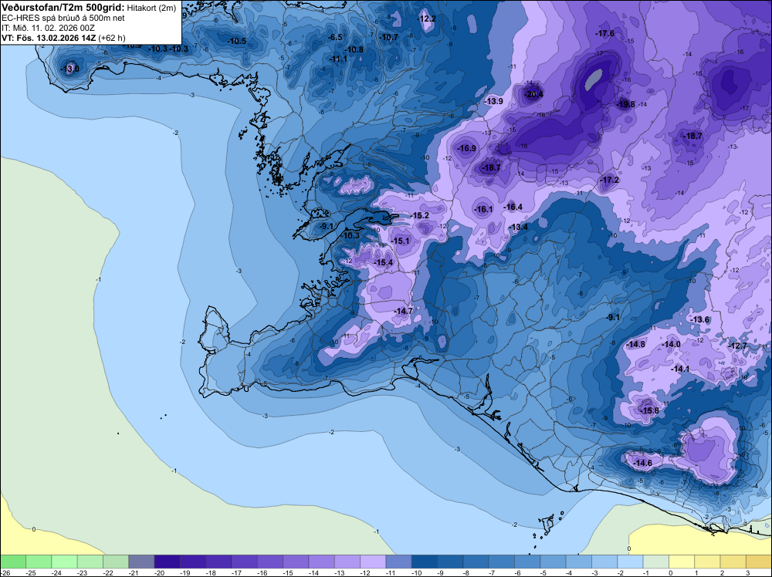Click the -10.7 temperature label
This screenshot has height=577, width=772.
click(389, 37)
